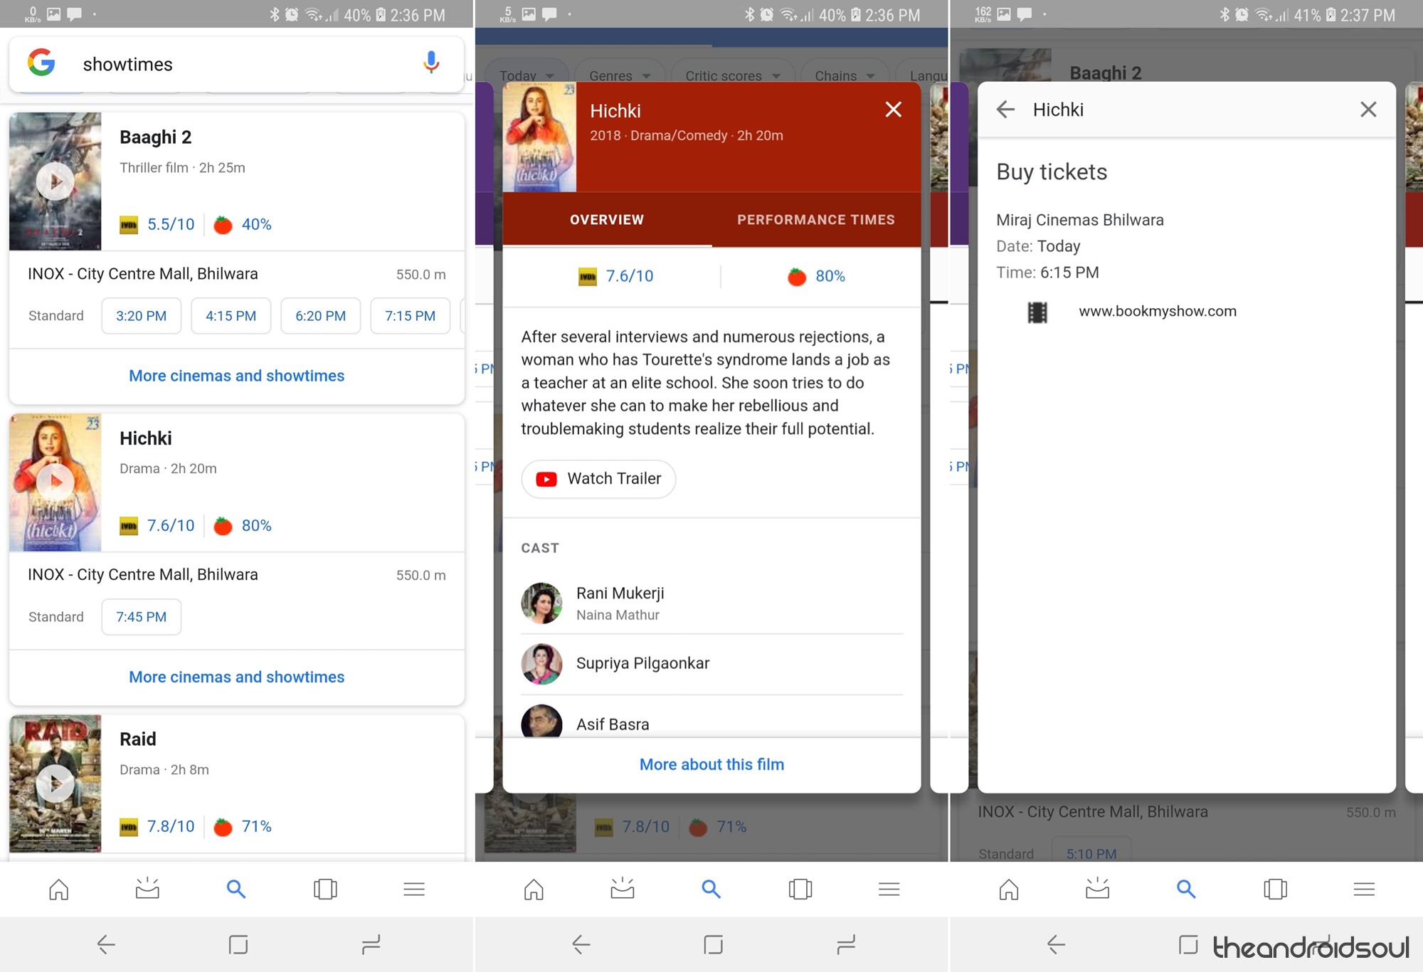Open More cinemas and showtimes under Baaghi 2
The image size is (1423, 972).
tap(236, 376)
